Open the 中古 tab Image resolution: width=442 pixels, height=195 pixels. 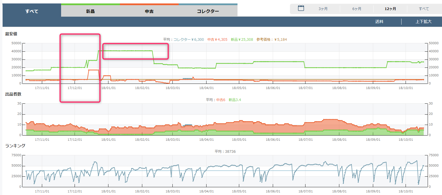click(x=149, y=11)
